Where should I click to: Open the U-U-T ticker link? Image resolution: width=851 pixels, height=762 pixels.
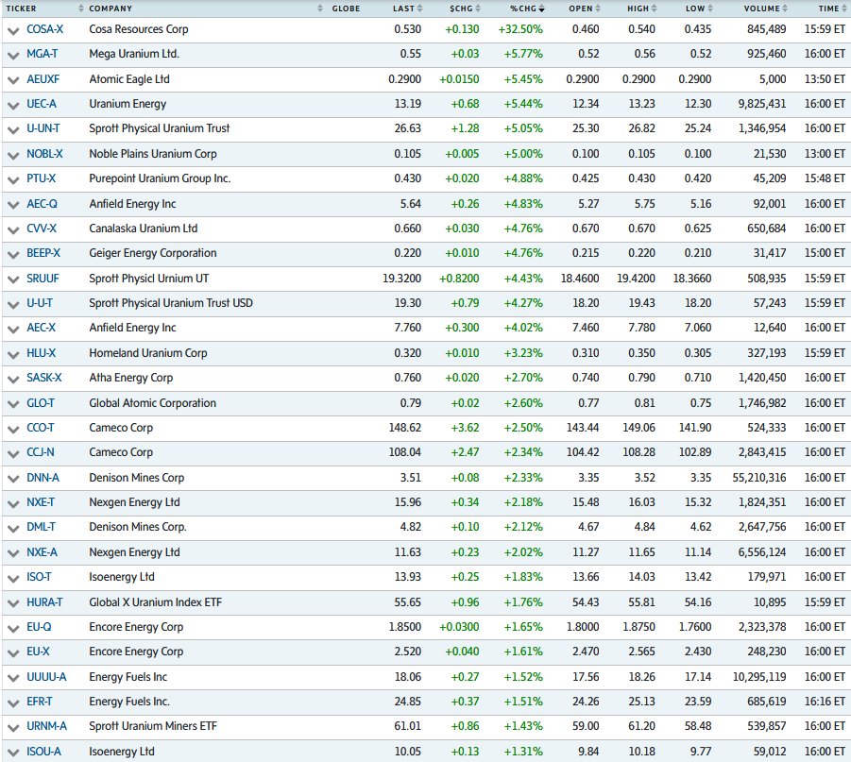pyautogui.click(x=40, y=303)
